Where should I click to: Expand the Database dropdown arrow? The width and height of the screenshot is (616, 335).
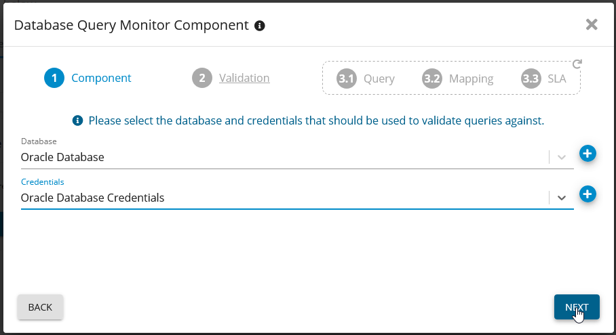point(562,157)
